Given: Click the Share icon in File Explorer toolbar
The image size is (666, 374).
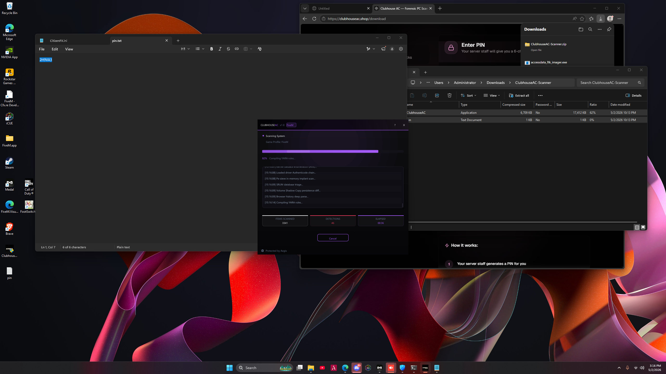Looking at the screenshot, I should [x=437, y=95].
